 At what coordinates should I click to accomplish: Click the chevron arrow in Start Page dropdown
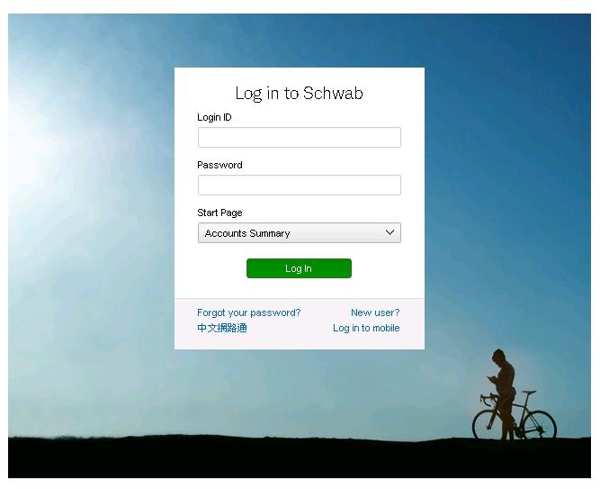coord(390,232)
